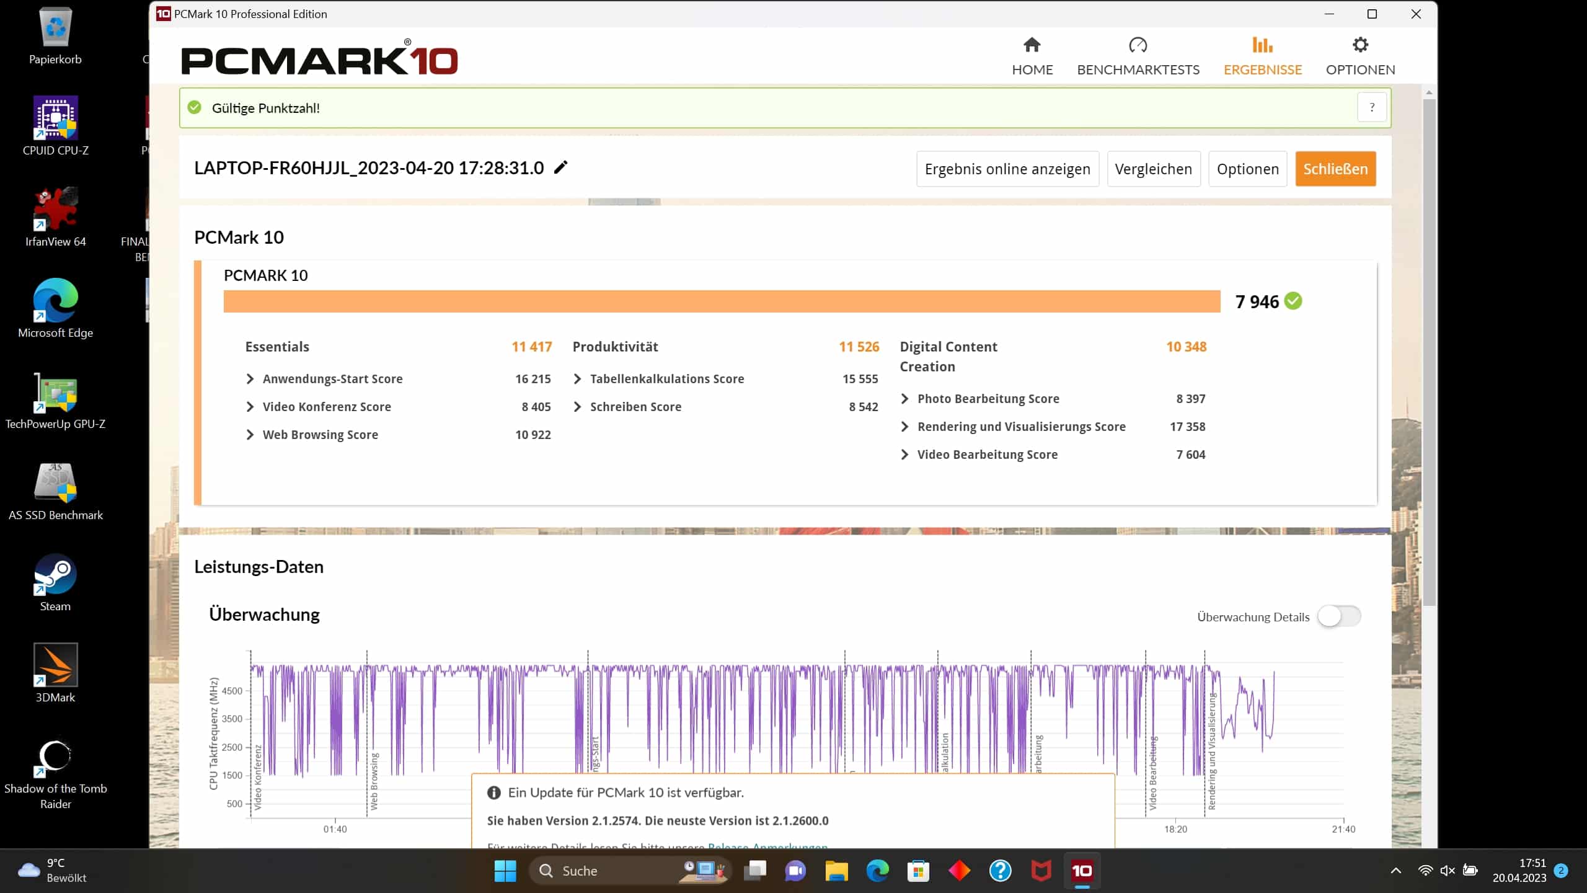The width and height of the screenshot is (1587, 893).
Task: Click the pencil icon to rename result
Action: point(560,167)
